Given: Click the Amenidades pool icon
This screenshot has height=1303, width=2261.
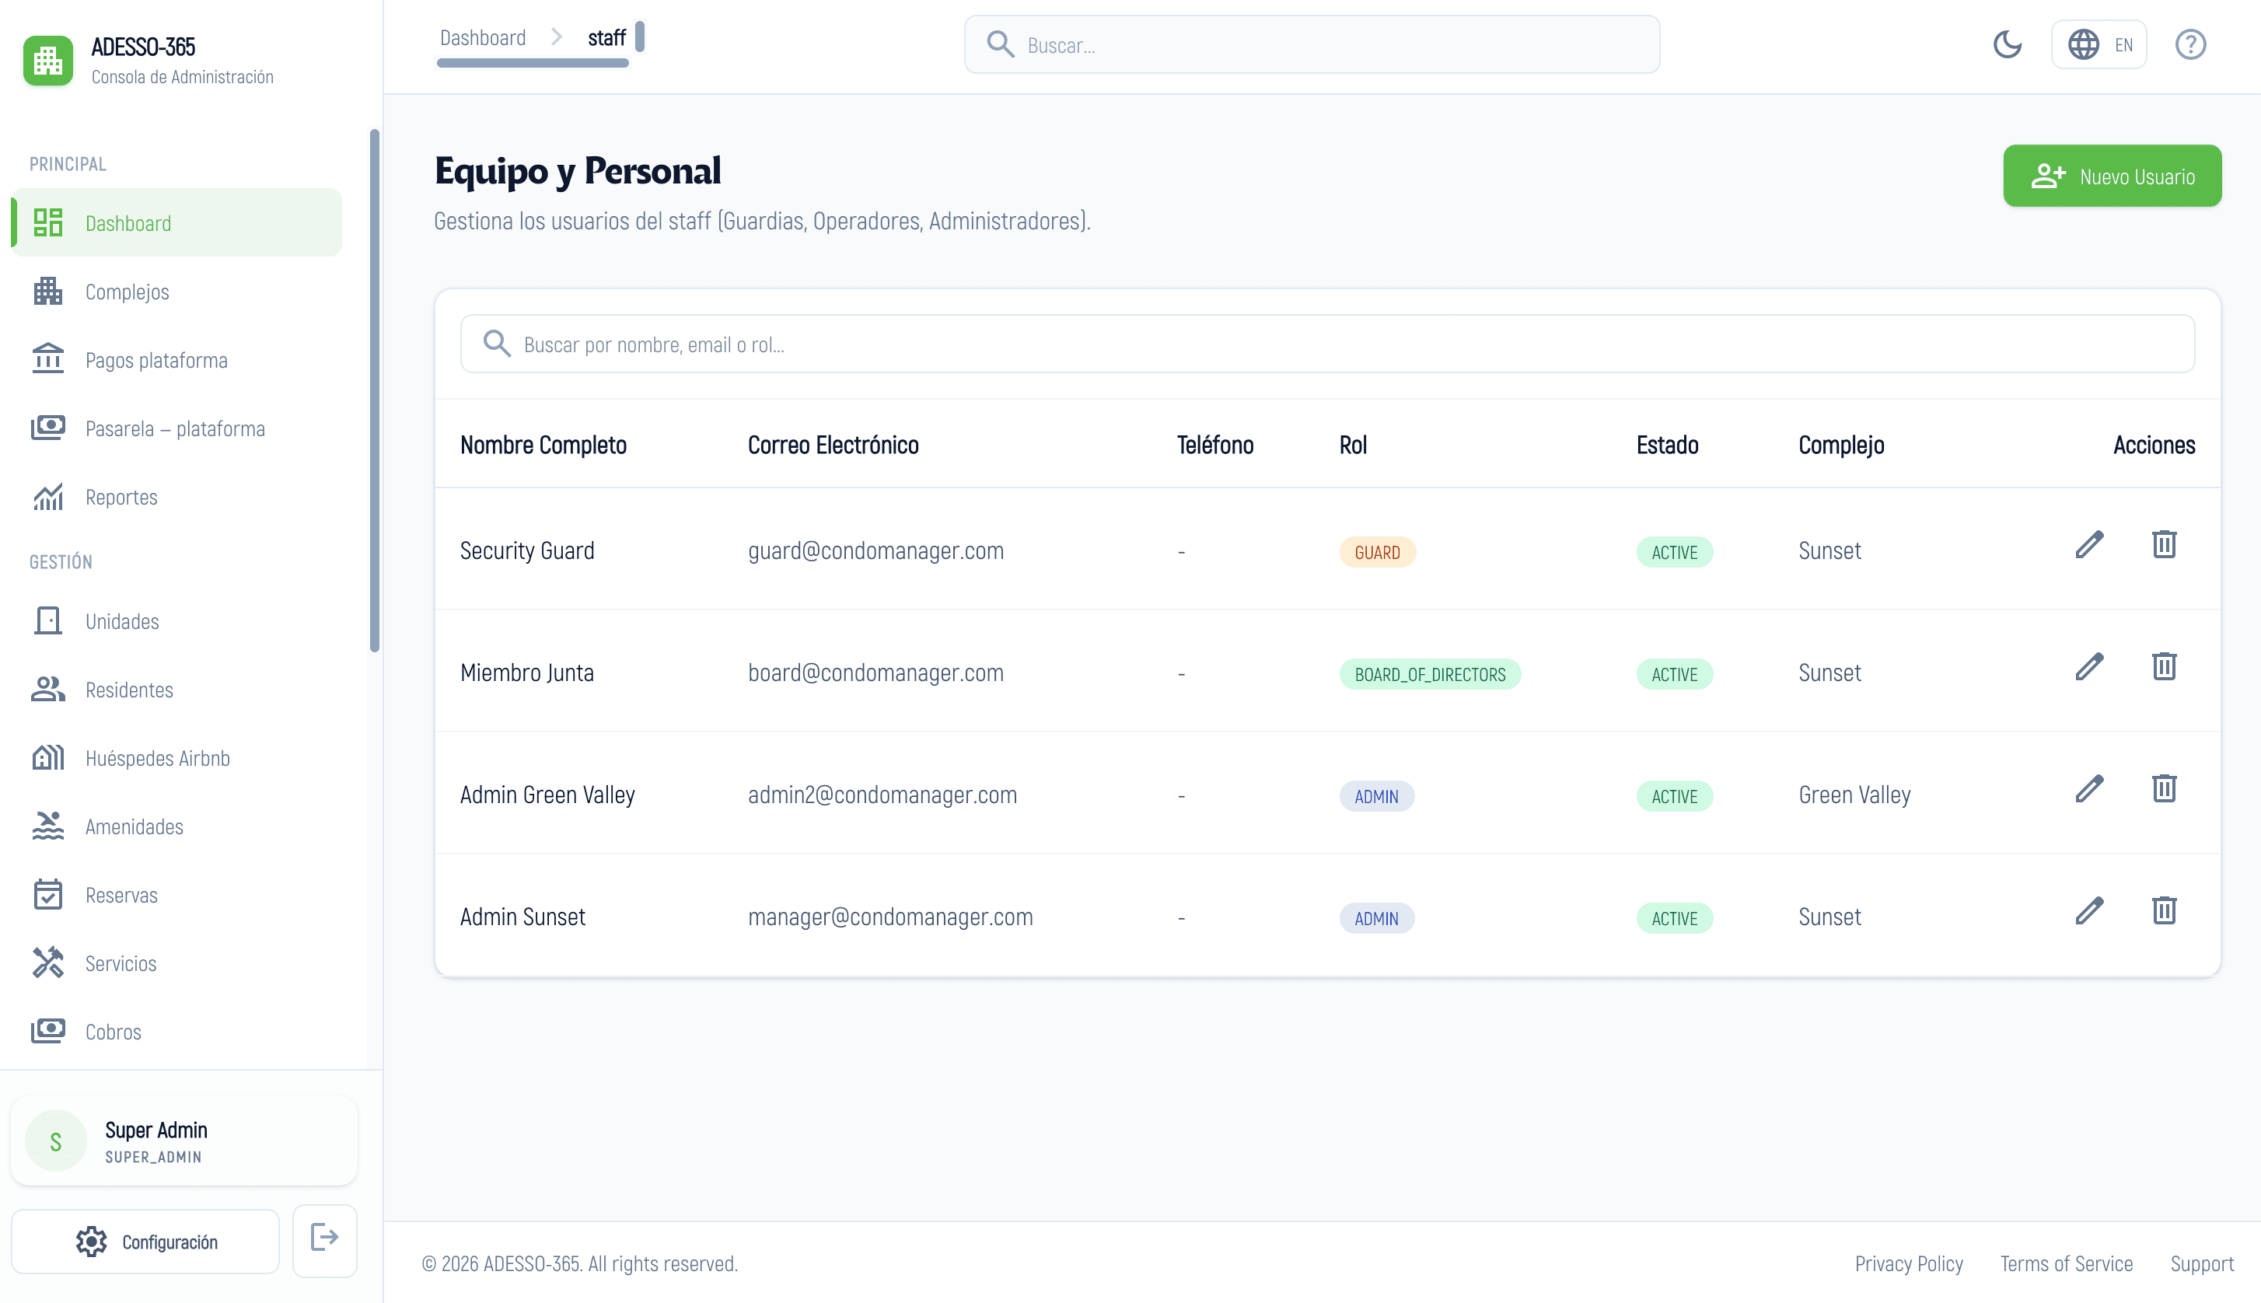Looking at the screenshot, I should tap(47, 826).
